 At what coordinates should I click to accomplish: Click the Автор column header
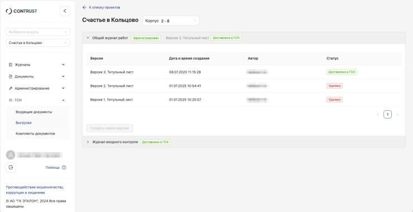tap(253, 58)
